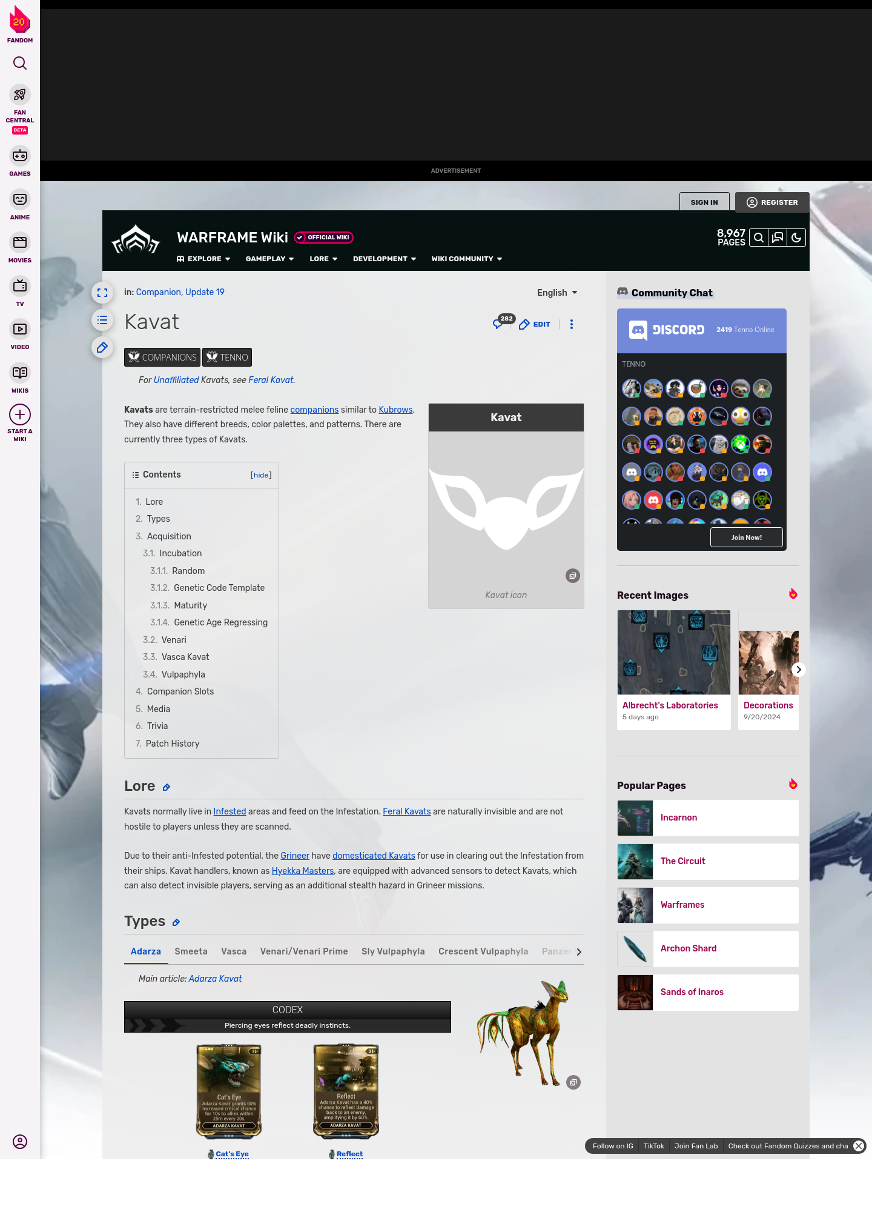872x1212 pixels.
Task: Expand the Lore navigation menu
Action: (x=323, y=259)
